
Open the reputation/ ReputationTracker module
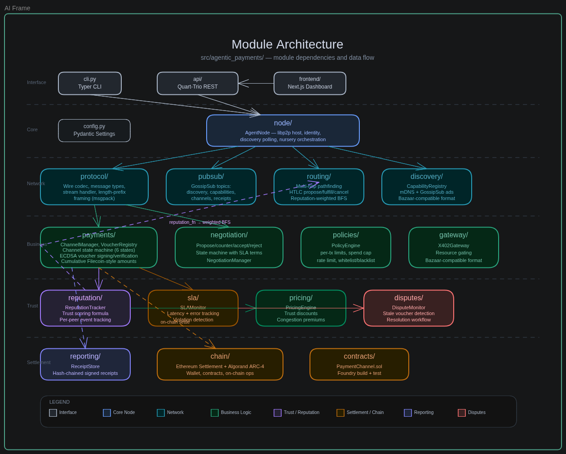[85, 308]
